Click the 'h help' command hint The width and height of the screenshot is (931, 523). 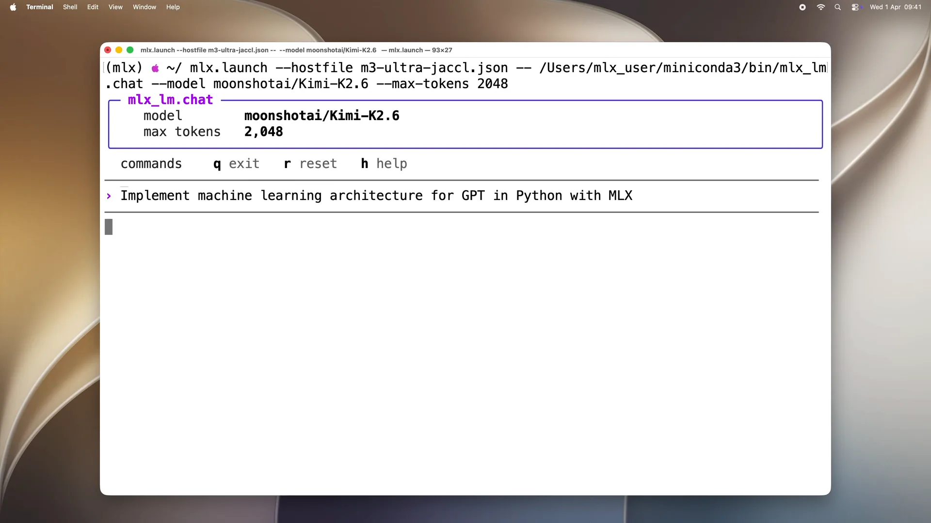[384, 164]
